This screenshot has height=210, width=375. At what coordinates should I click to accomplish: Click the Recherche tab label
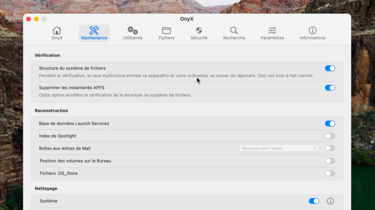[x=234, y=38]
